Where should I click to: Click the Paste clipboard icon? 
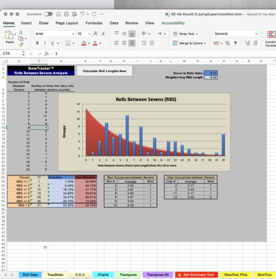[9, 35]
